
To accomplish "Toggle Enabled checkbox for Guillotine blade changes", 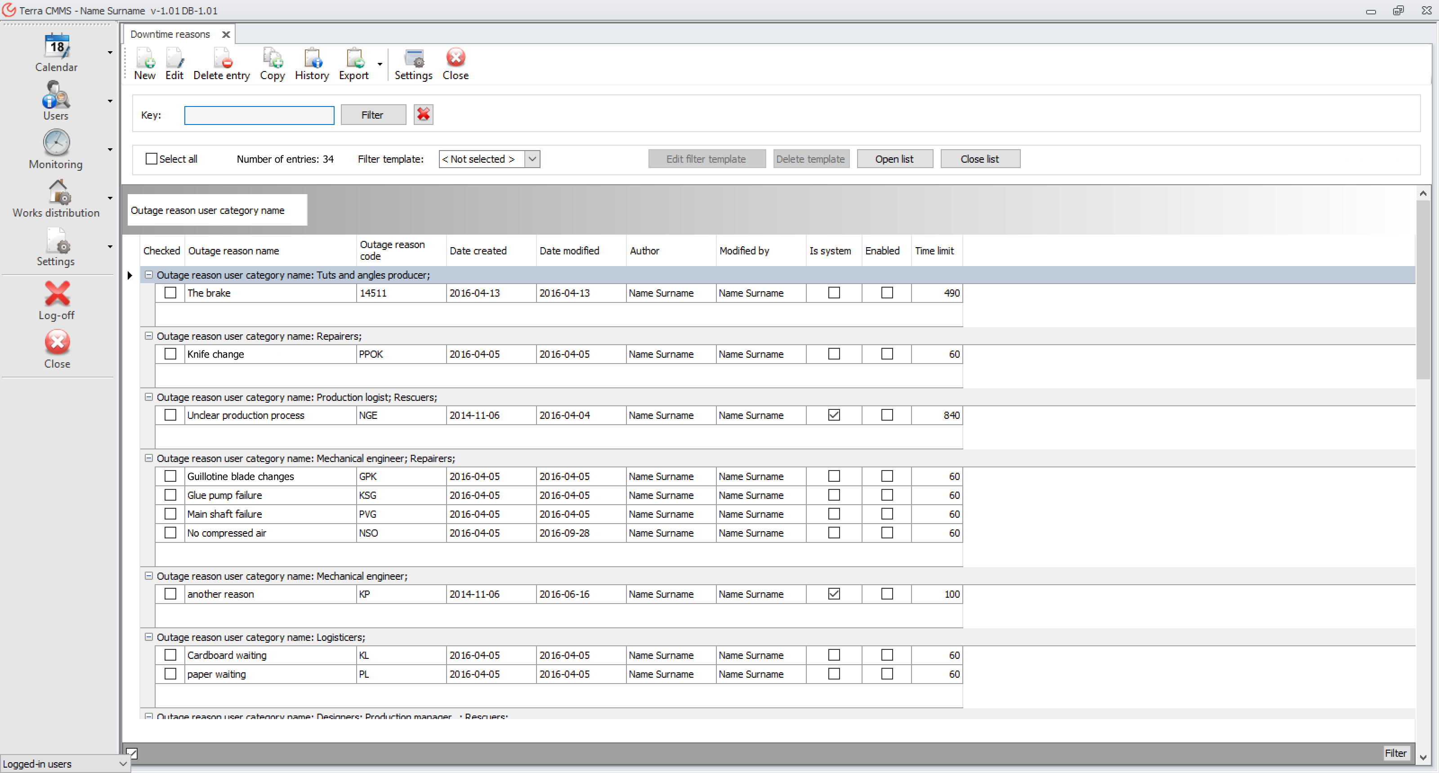I will click(x=887, y=476).
